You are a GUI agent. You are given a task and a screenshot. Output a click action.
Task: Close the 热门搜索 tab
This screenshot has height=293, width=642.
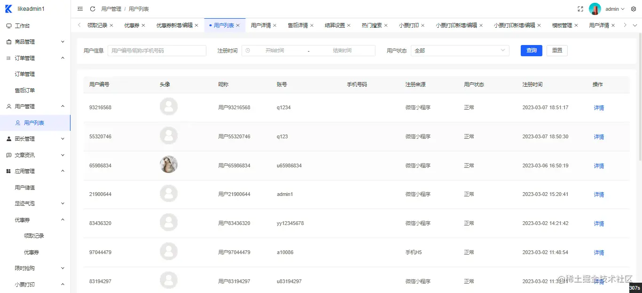[385, 25]
